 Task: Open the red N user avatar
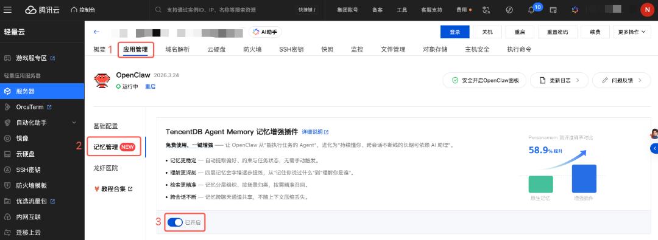coord(647,10)
